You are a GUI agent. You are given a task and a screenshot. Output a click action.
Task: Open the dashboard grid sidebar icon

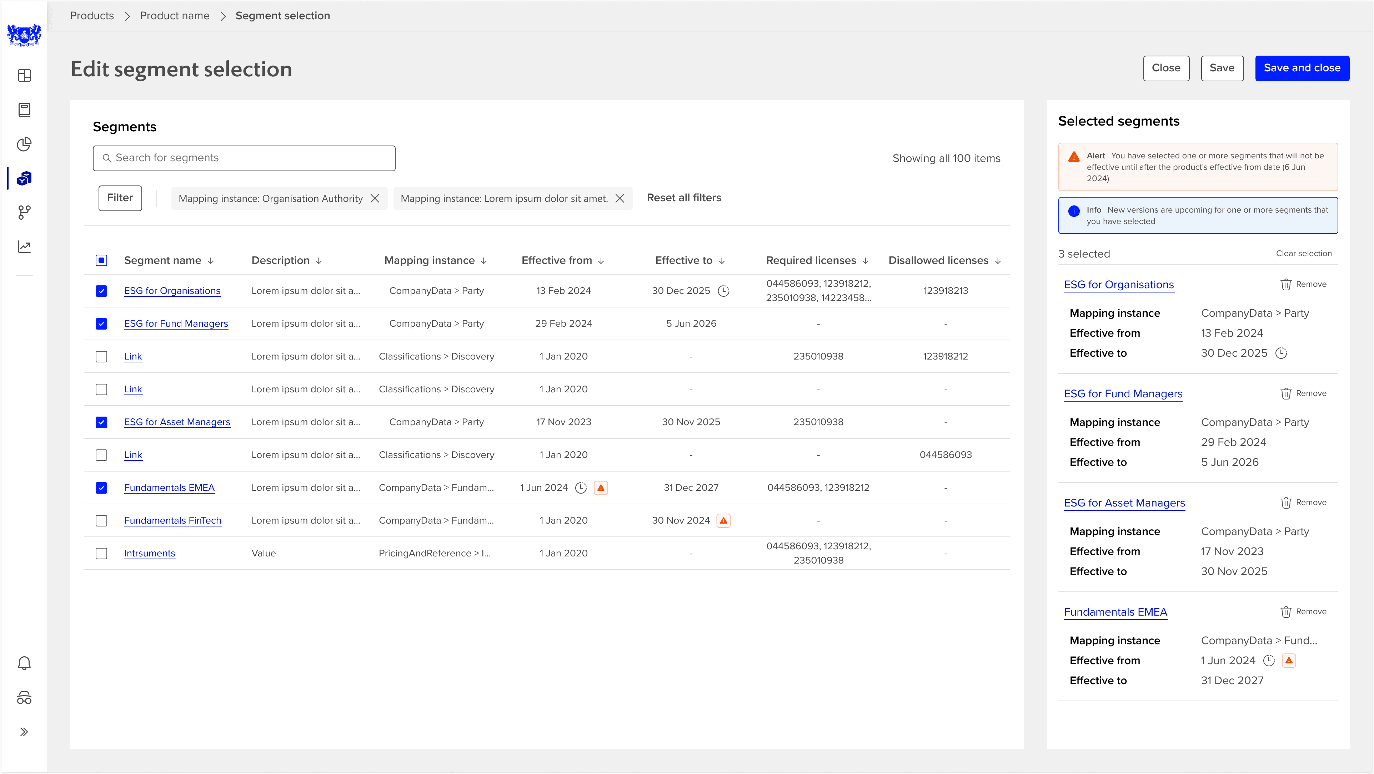pyautogui.click(x=25, y=76)
